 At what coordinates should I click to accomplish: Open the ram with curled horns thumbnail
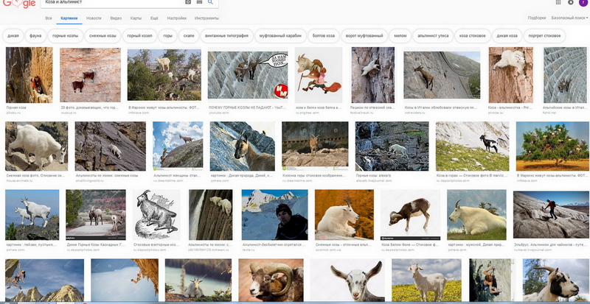(271, 280)
